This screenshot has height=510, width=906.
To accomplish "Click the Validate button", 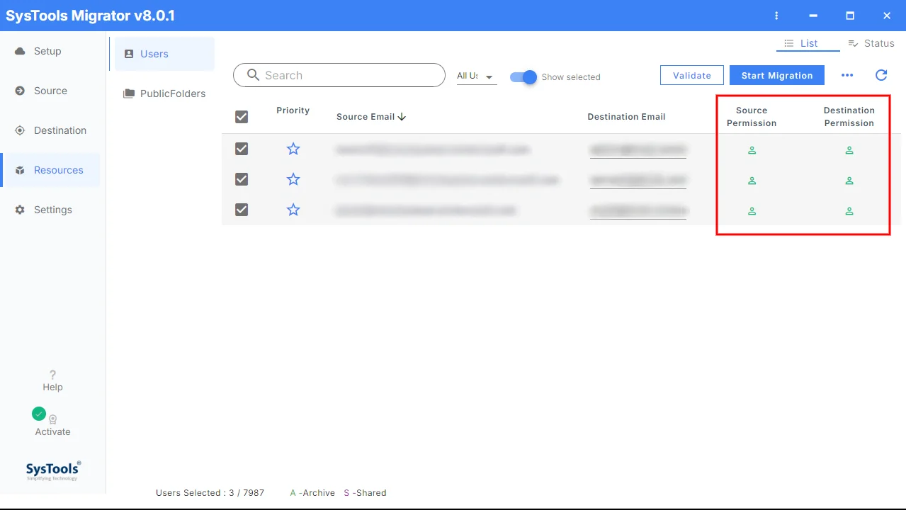I will 691,75.
